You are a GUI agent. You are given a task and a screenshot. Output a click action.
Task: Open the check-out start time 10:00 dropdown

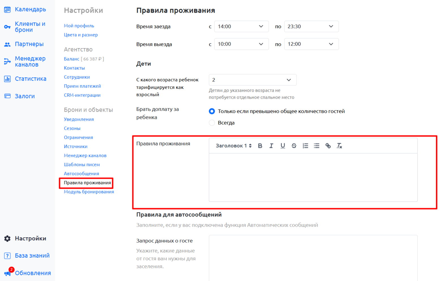coord(241,44)
